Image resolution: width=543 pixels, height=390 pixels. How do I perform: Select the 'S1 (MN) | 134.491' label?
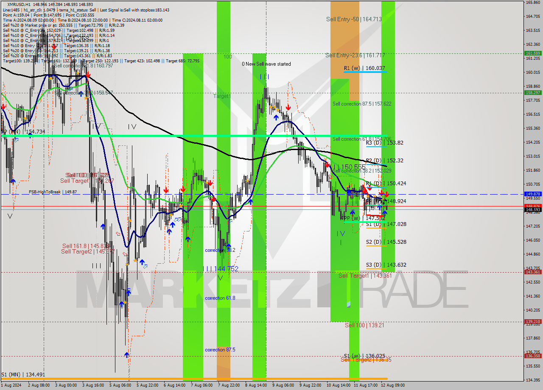(x=23, y=375)
